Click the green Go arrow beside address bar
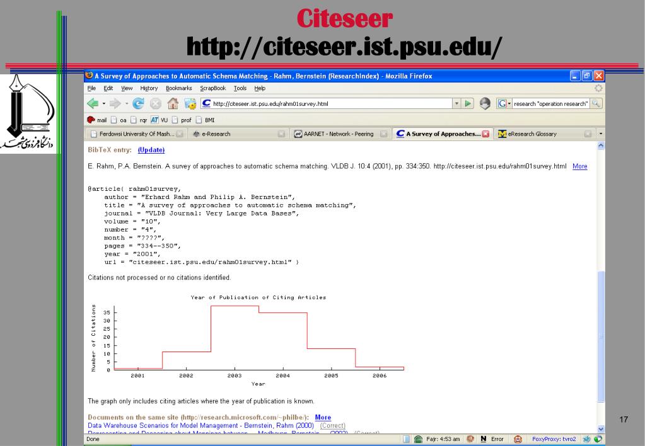This screenshot has height=446, width=645. (x=468, y=103)
